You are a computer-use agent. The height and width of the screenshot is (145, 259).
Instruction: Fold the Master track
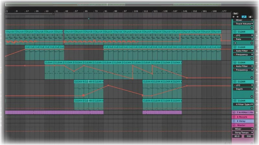[234, 125]
